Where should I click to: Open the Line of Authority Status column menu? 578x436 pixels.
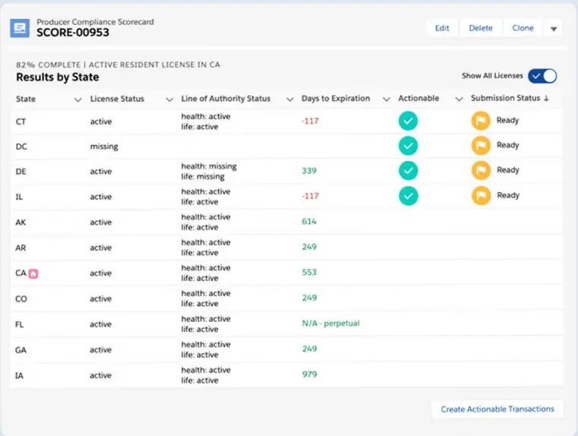[289, 100]
